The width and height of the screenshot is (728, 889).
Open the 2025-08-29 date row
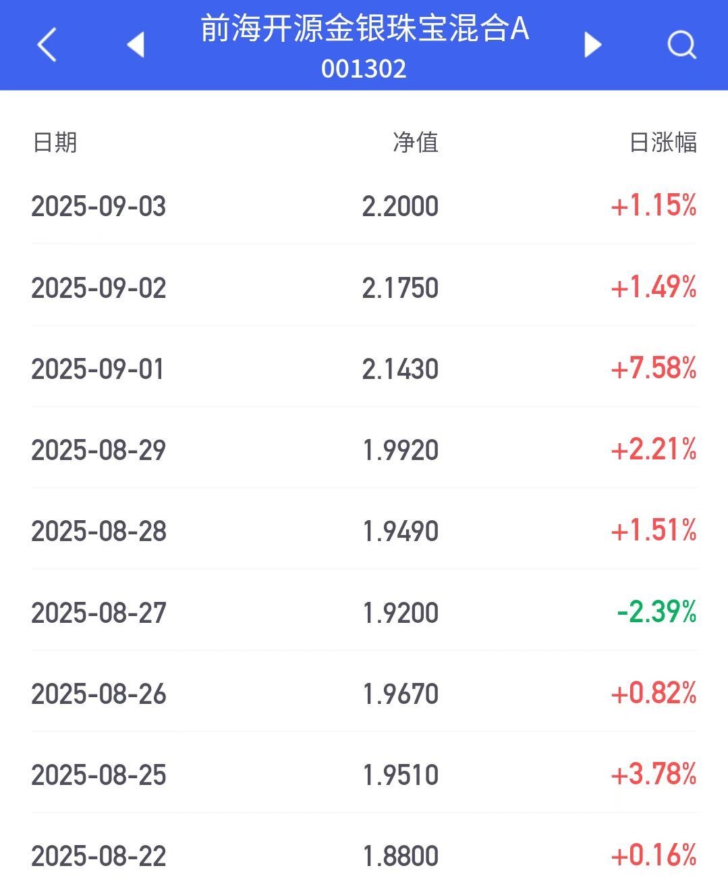(x=364, y=450)
